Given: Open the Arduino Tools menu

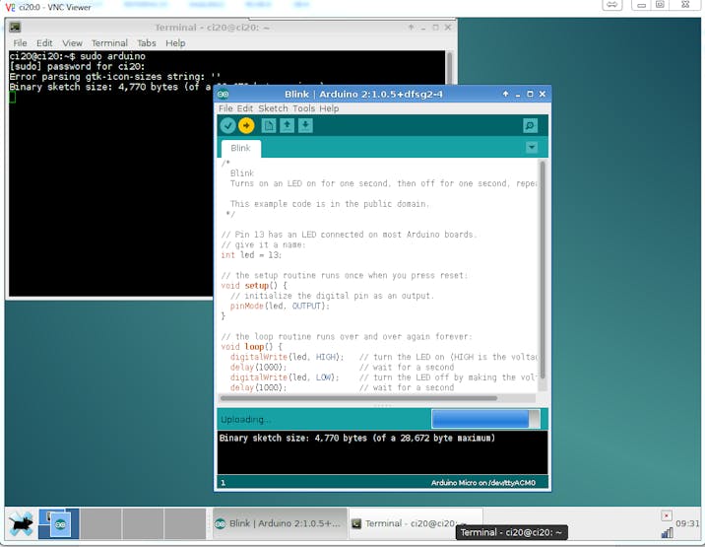Looking at the screenshot, I should tap(303, 108).
